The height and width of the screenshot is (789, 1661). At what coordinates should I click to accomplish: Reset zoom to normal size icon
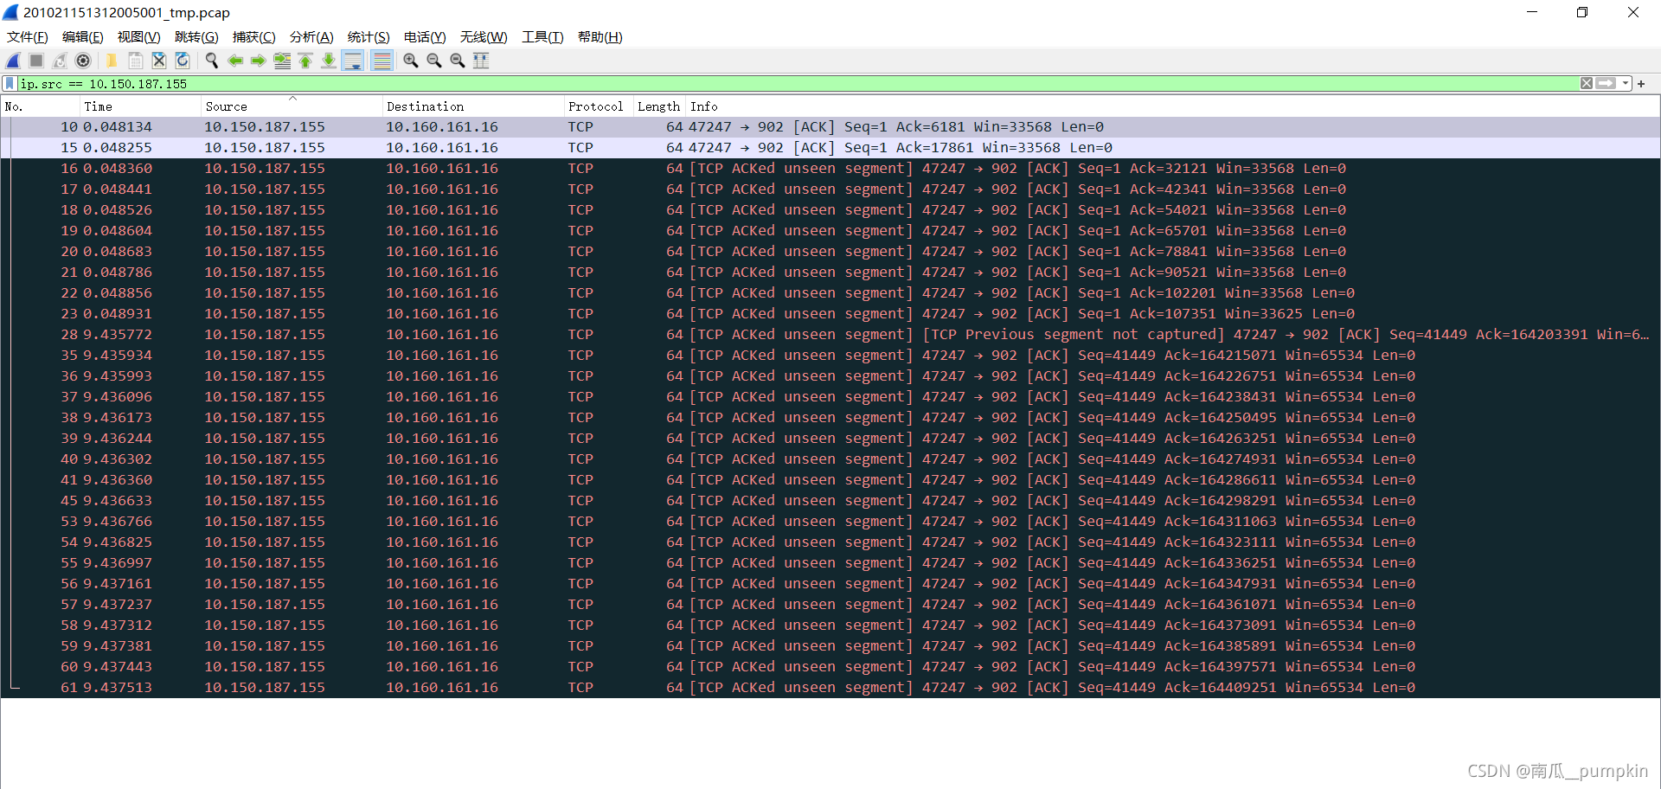pos(458,61)
